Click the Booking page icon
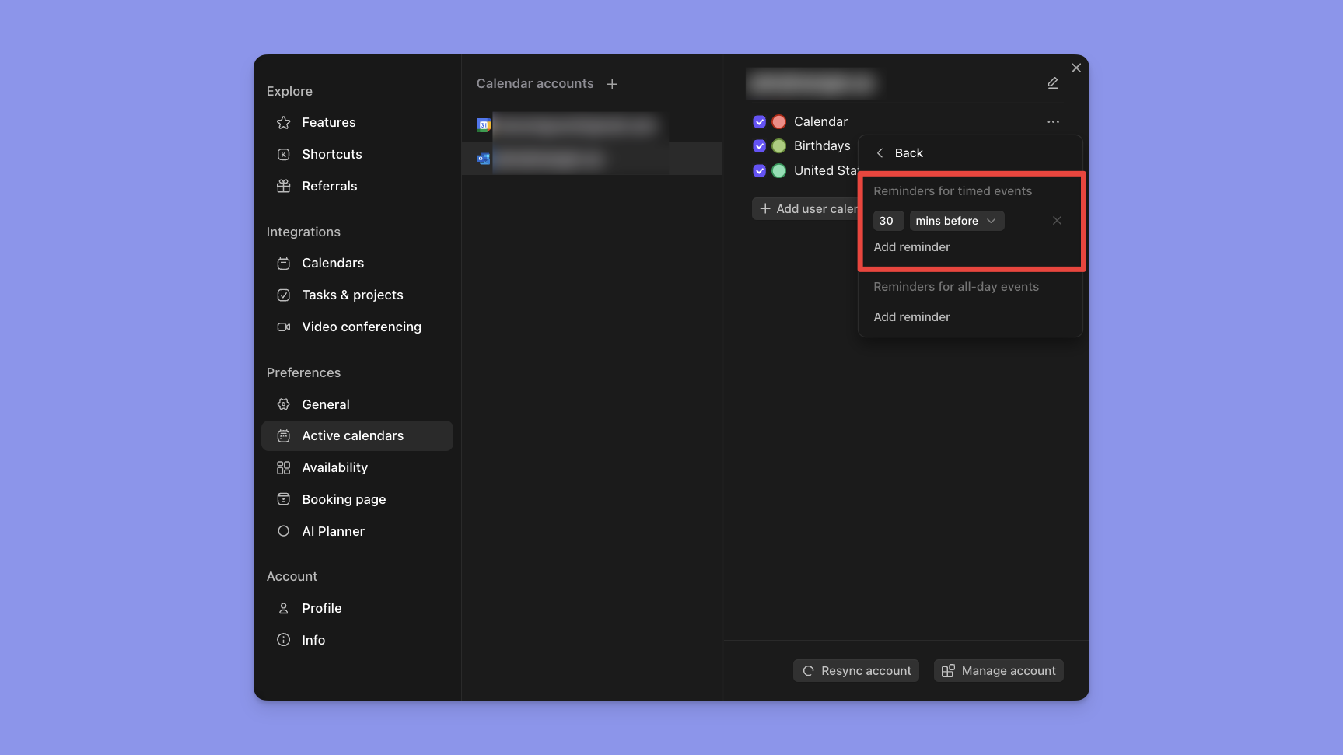This screenshot has width=1343, height=755. (284, 499)
